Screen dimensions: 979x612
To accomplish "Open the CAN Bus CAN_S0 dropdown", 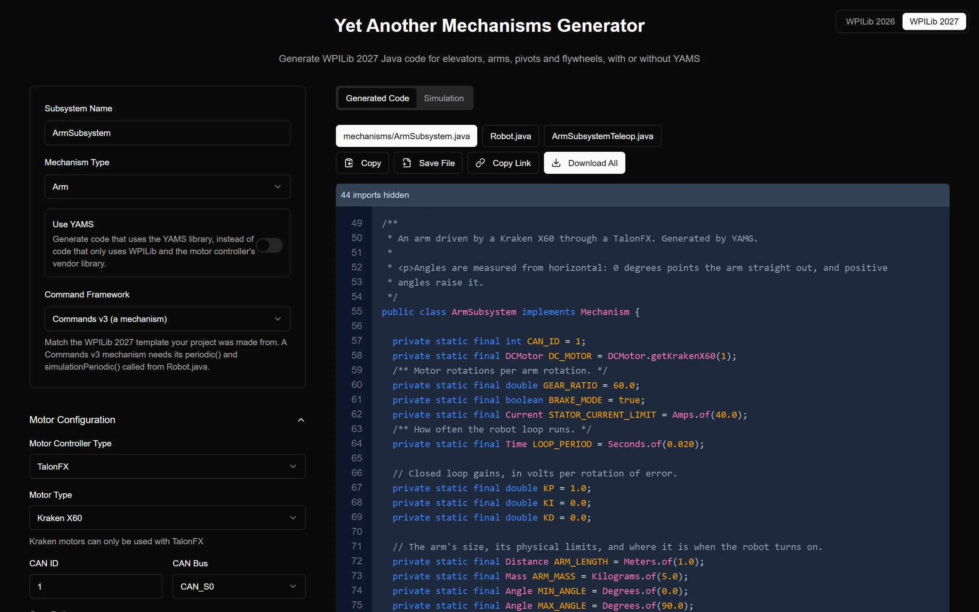I will pyautogui.click(x=239, y=586).
